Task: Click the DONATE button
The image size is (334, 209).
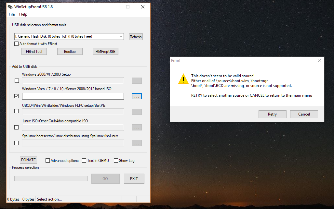Action: (x=28, y=160)
